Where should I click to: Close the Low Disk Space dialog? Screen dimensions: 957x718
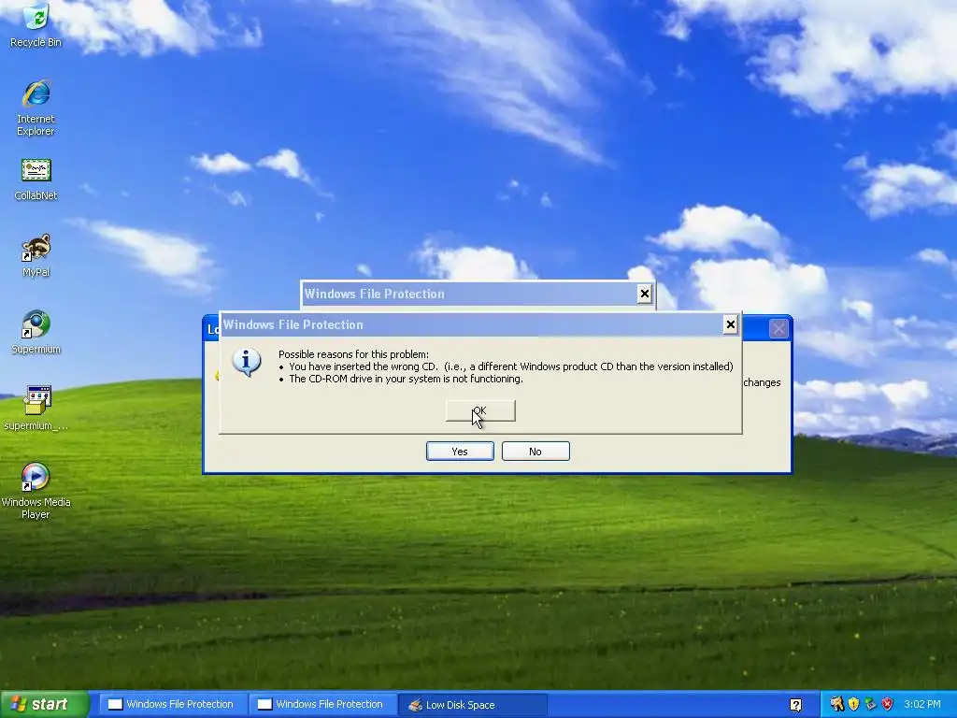click(x=778, y=328)
